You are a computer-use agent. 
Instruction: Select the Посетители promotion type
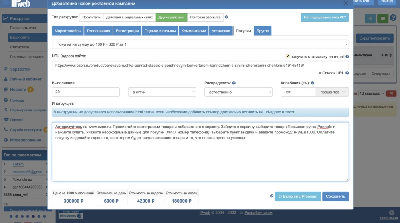tap(91, 18)
